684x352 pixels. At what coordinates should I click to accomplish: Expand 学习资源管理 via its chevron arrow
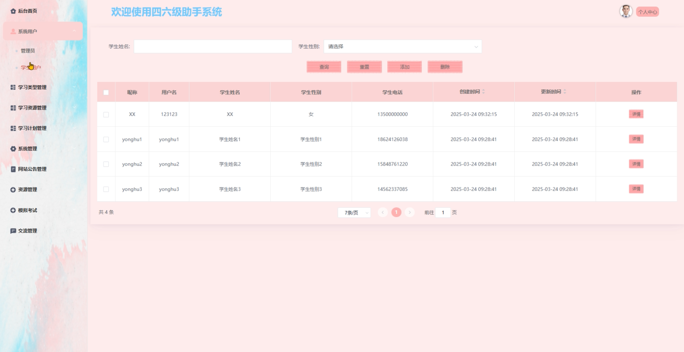click(x=74, y=108)
